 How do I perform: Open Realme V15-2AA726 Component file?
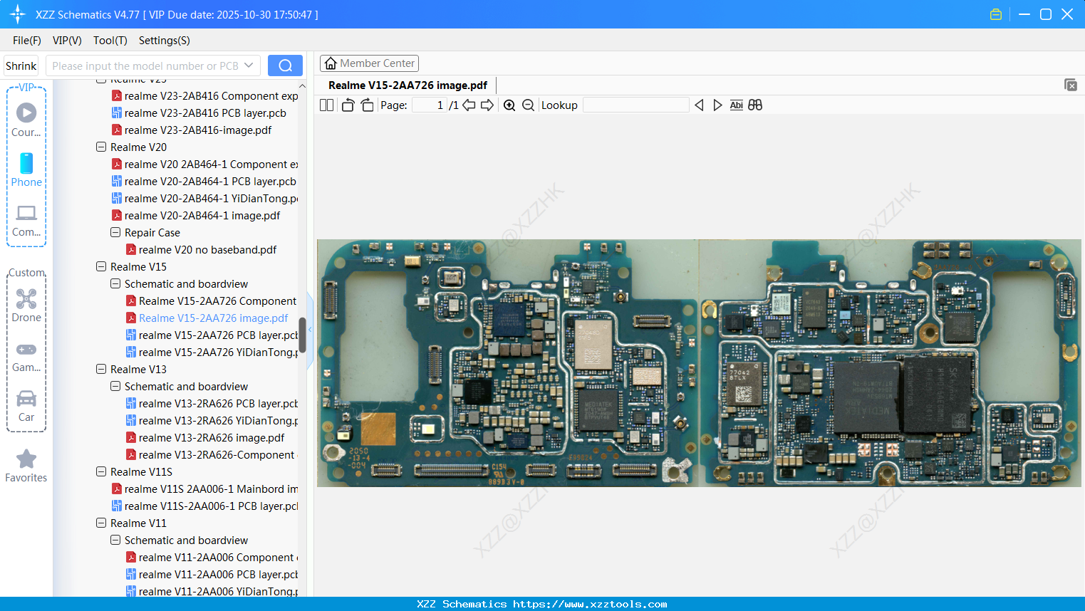pyautogui.click(x=217, y=301)
